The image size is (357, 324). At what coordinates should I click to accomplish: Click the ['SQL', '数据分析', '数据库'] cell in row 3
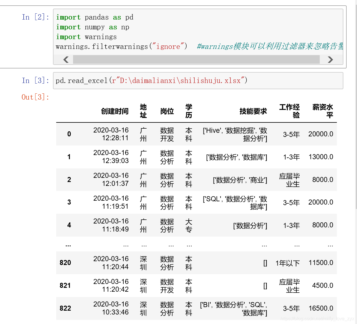pos(235,202)
